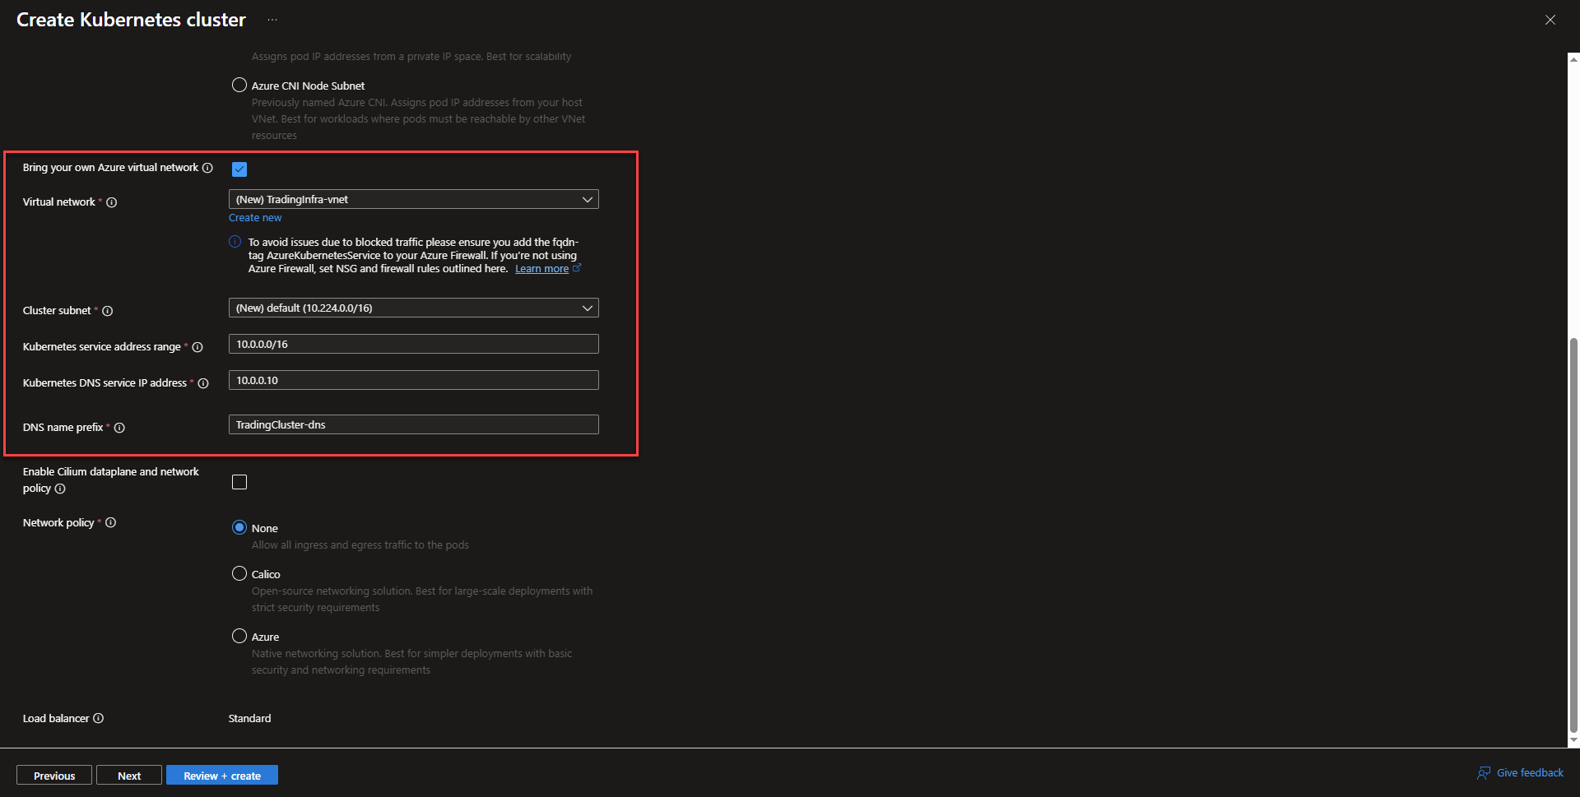This screenshot has height=797, width=1580.
Task: Click info icon for Kubernetes DNS service IP
Action: tap(203, 383)
